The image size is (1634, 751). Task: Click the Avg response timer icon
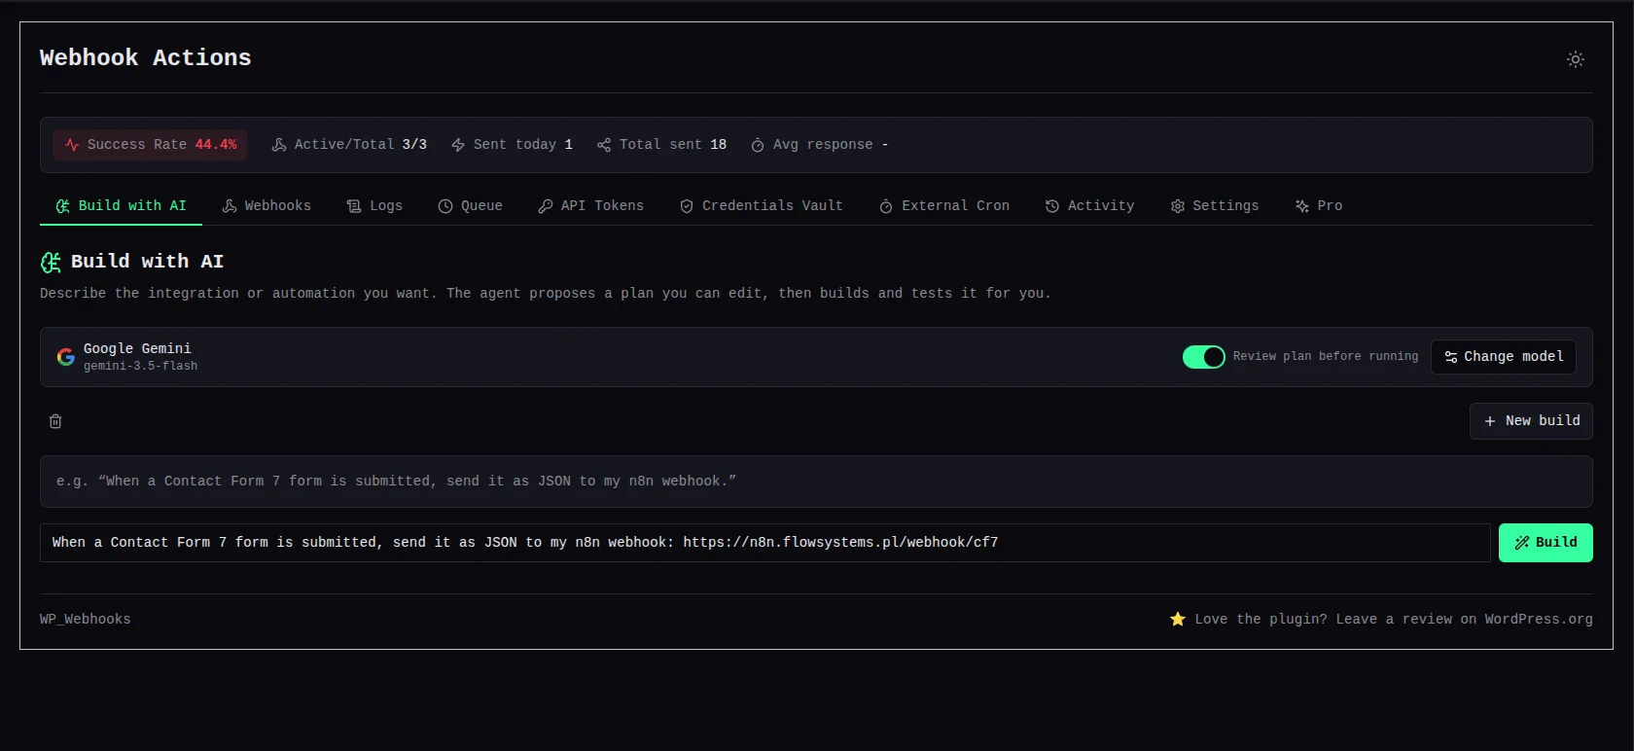tap(758, 145)
